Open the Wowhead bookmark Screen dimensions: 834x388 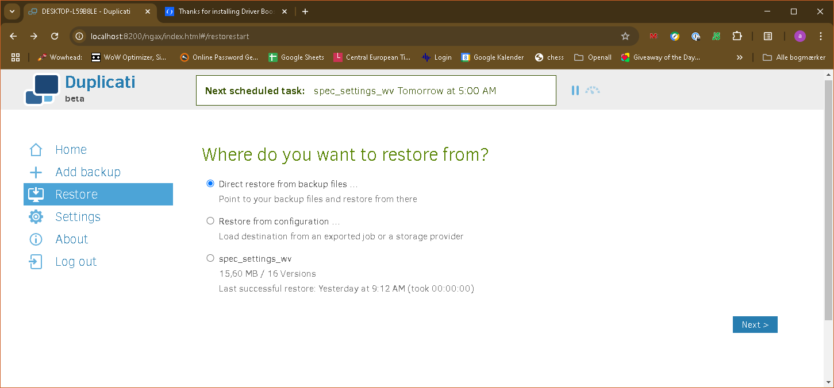click(x=60, y=57)
